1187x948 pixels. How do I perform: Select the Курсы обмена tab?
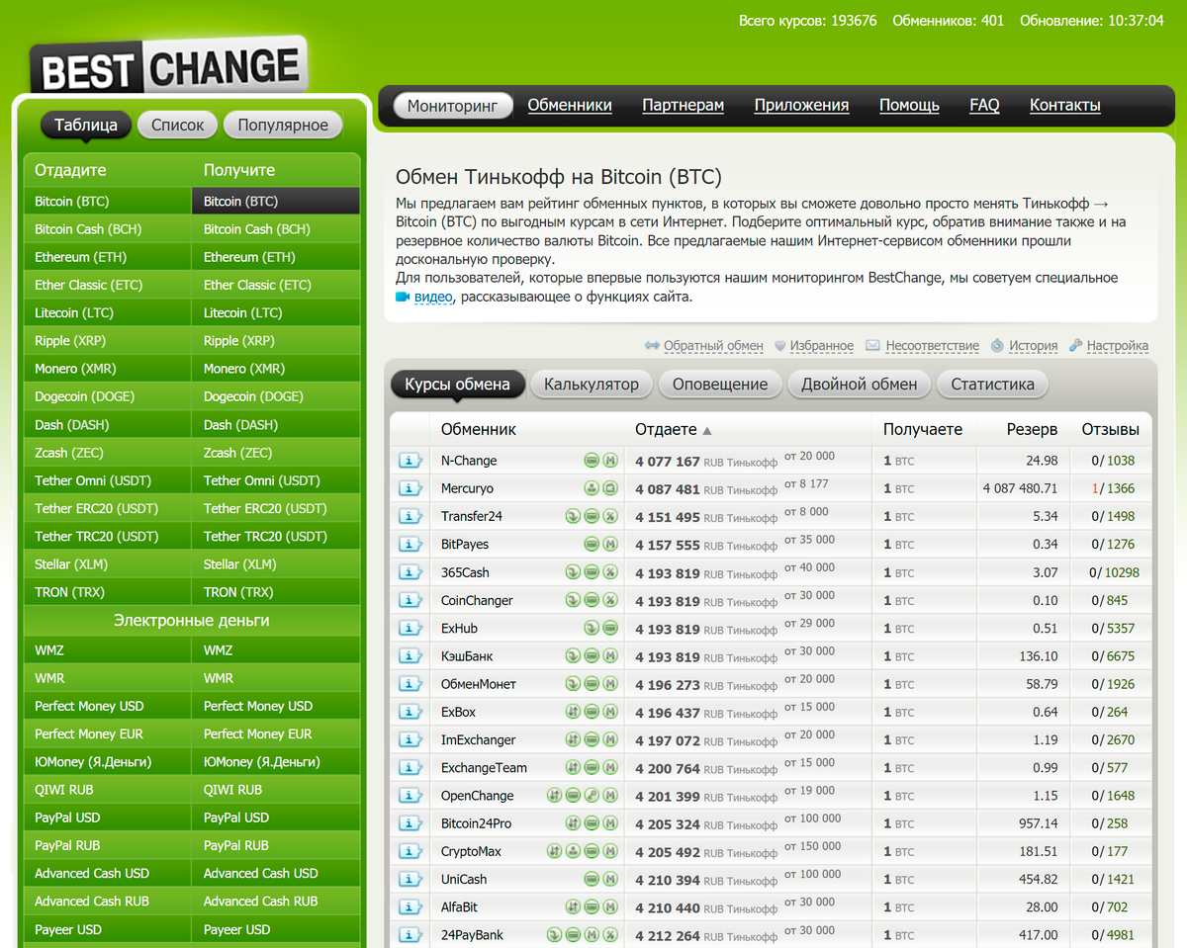tap(457, 385)
